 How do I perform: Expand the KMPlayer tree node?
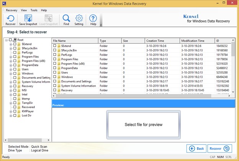tap(11, 112)
